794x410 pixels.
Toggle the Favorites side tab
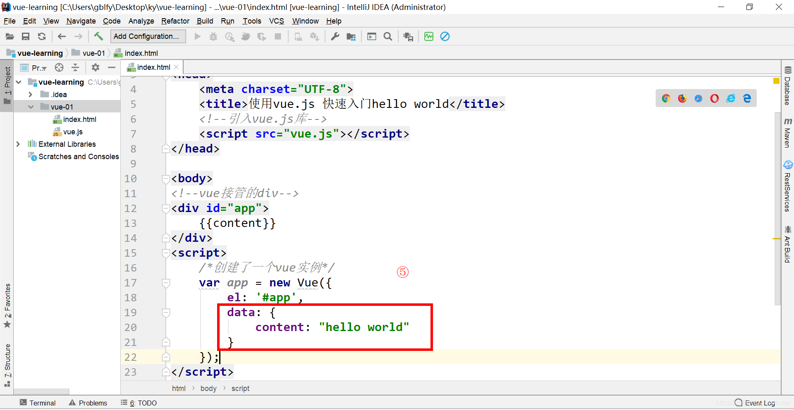pos(7,306)
